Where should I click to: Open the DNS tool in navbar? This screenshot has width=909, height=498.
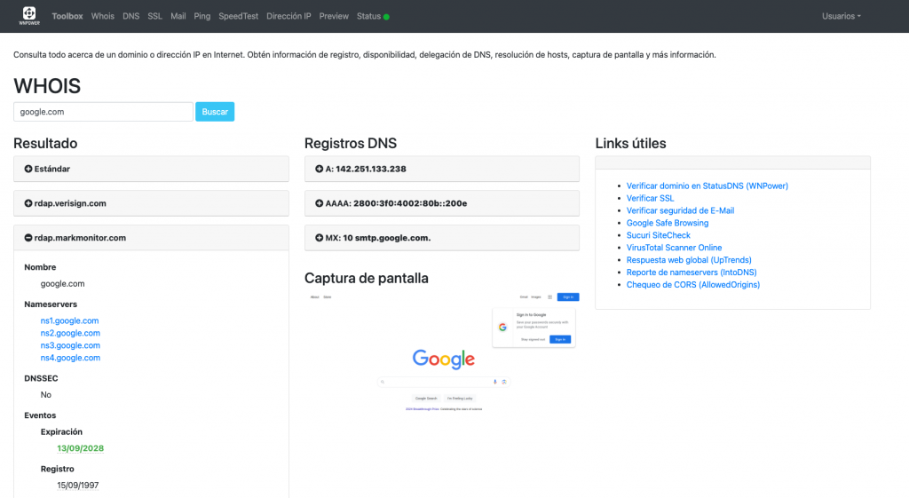pyautogui.click(x=131, y=16)
